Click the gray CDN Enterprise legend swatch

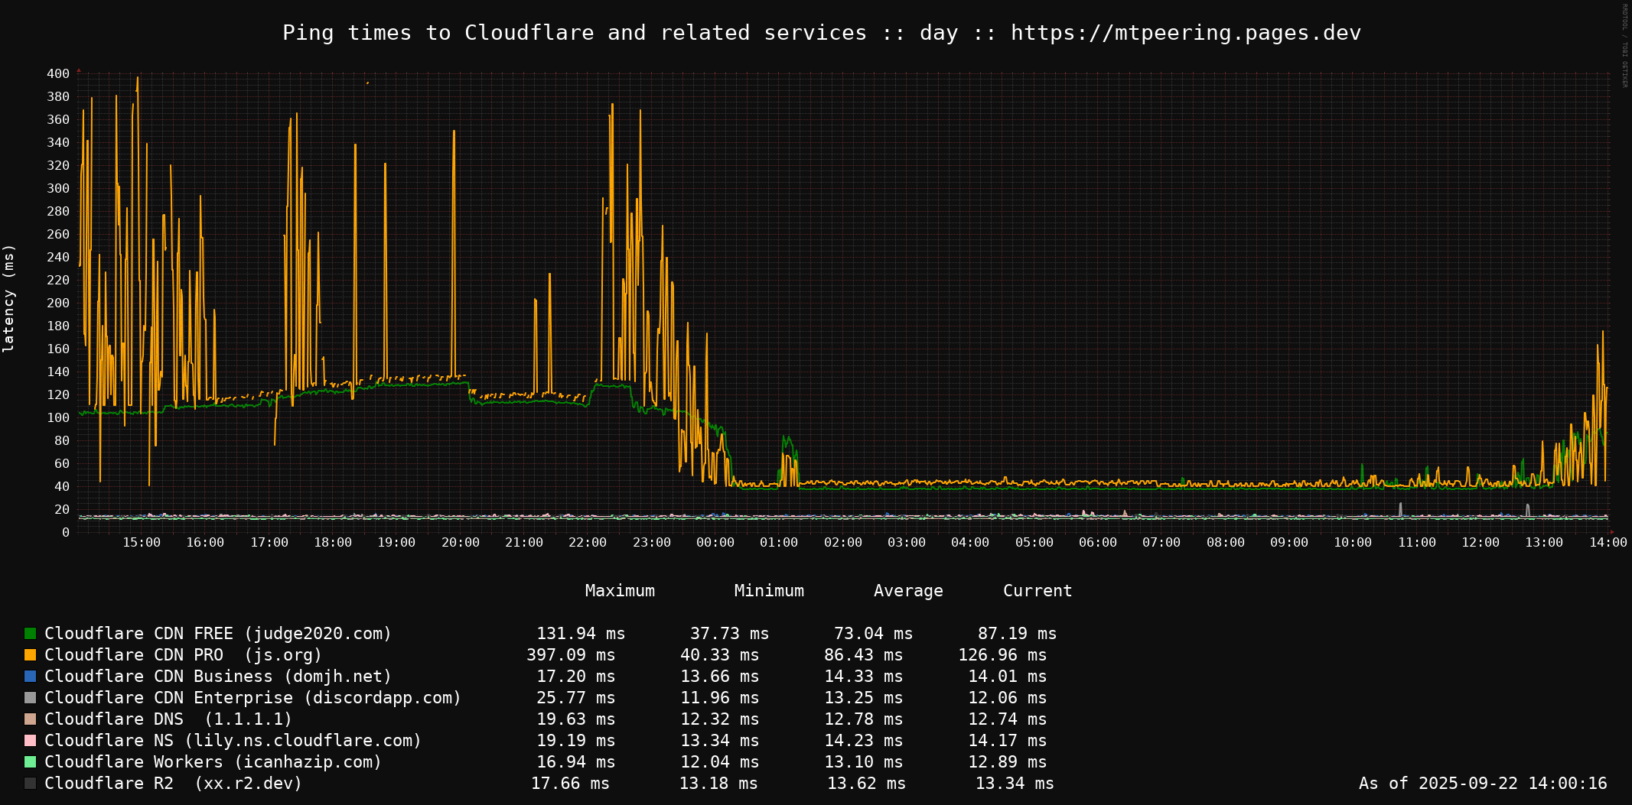30,698
